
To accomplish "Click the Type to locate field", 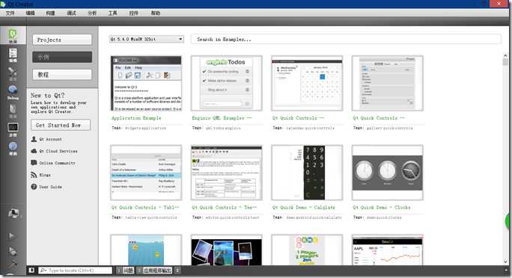I will (x=76, y=271).
